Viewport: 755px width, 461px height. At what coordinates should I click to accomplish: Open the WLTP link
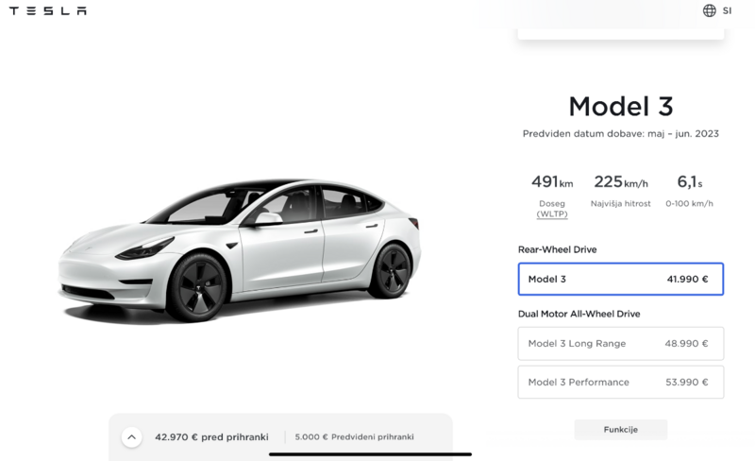click(552, 214)
